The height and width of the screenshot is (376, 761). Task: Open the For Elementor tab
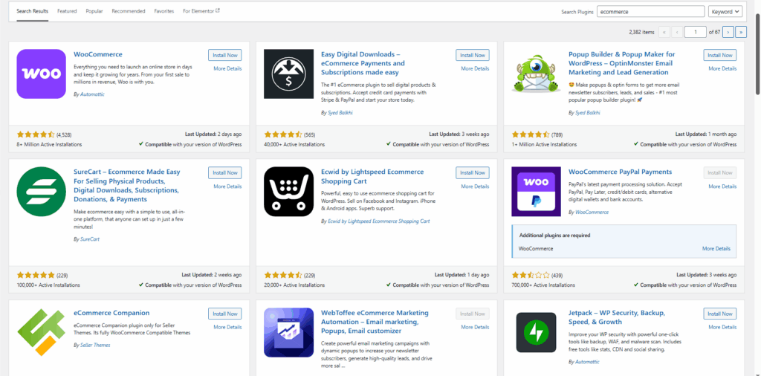point(201,11)
